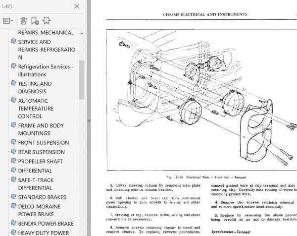Open TESTING AND DIAGNOSIS bookmark
This screenshot has height=236, width=297.
(x=35, y=87)
